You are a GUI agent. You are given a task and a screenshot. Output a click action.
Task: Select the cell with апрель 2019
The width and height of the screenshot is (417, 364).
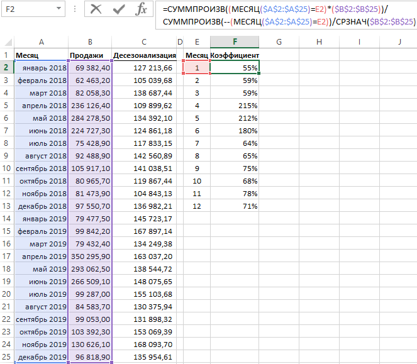tap(41, 256)
